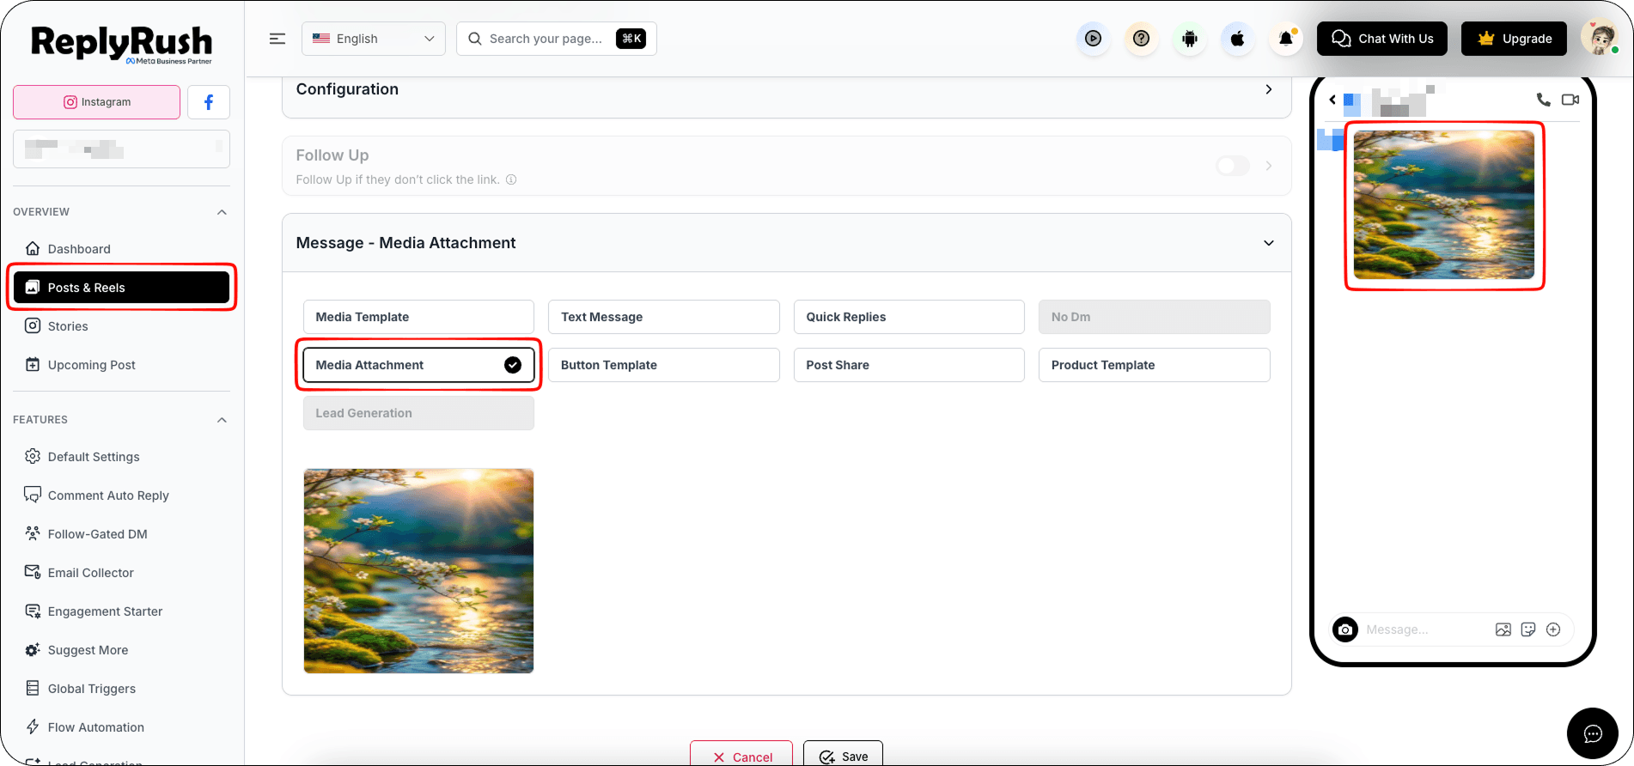This screenshot has height=766, width=1634.
Task: Toggle the sidebar hamburger menu
Action: pos(277,39)
